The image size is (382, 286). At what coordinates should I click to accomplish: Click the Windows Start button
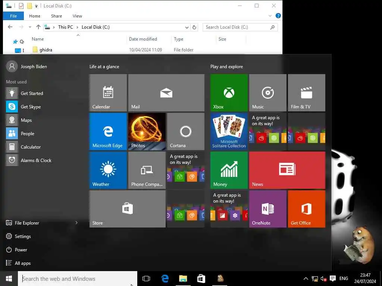click(x=9, y=279)
